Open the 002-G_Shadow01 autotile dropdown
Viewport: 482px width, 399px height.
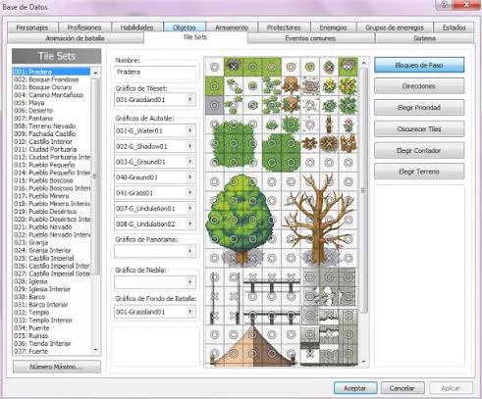pos(190,146)
